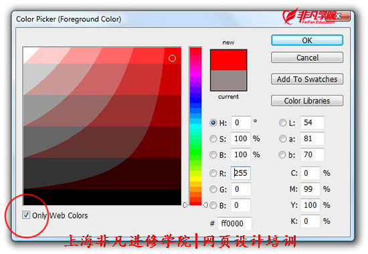
Task: Click the R value field showing 255
Action: (x=241, y=173)
